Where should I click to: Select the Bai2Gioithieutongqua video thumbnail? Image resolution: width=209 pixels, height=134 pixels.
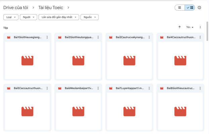coord(78,61)
